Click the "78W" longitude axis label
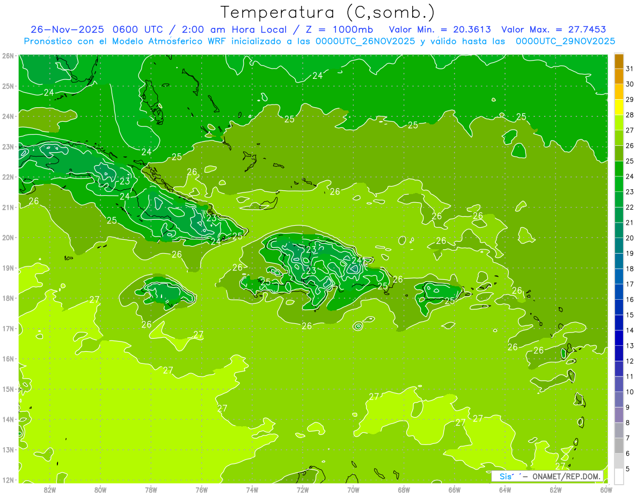 tap(151, 489)
